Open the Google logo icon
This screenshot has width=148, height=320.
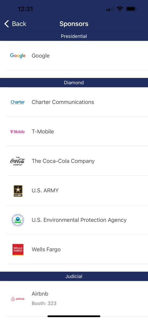click(18, 56)
